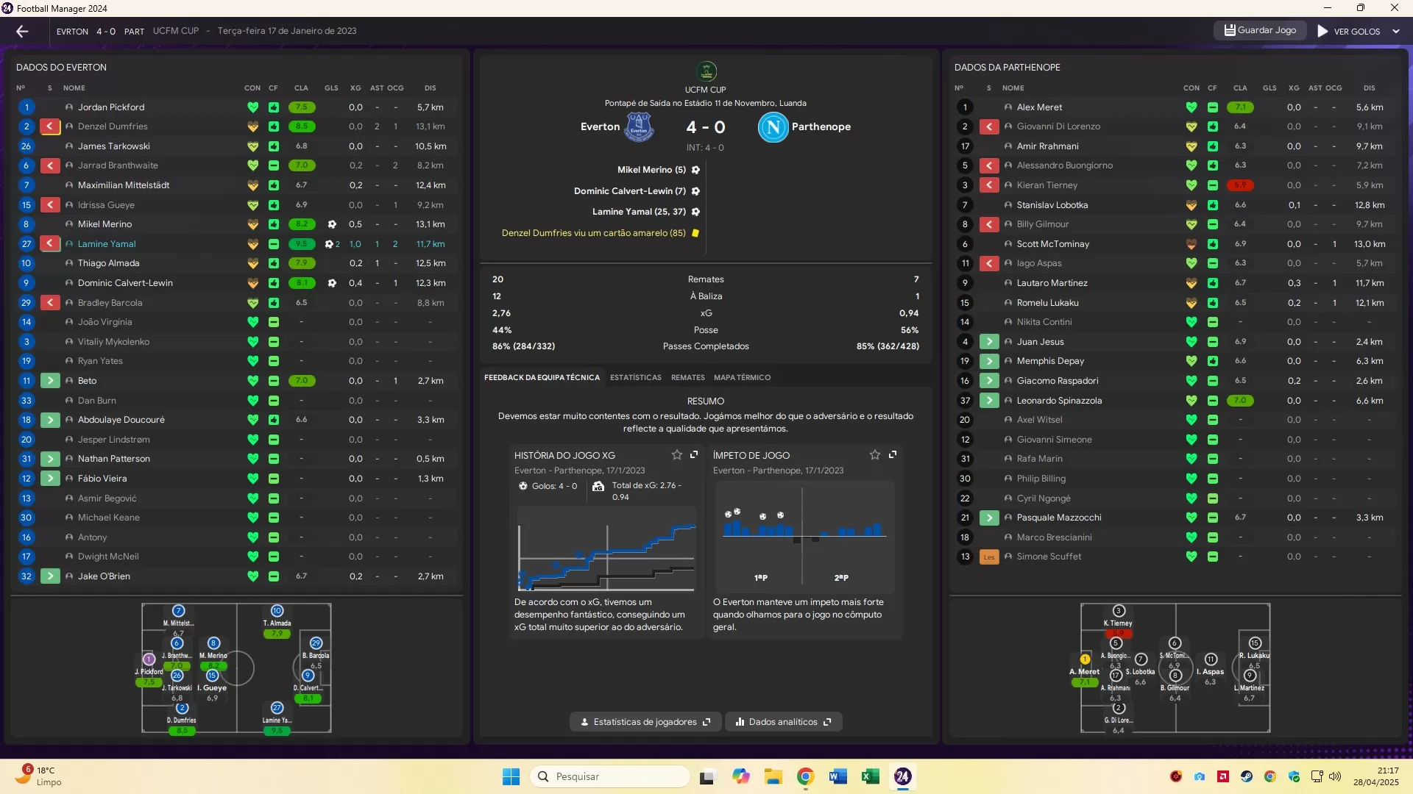Switch to the Estatísticas tab
The width and height of the screenshot is (1413, 794).
coord(635,377)
